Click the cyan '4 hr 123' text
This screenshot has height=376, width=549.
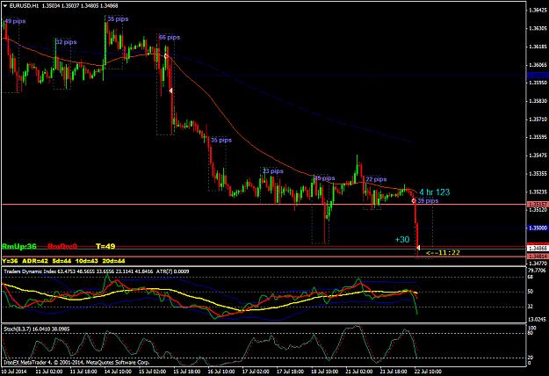click(435, 192)
